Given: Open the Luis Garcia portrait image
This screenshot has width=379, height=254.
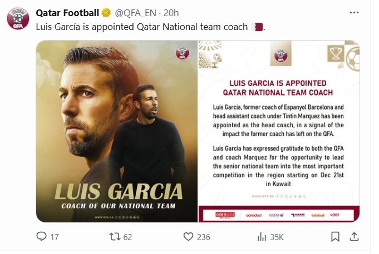Looking at the screenshot, I should click(x=117, y=131).
